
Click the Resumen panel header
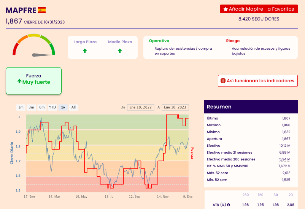coord(251,107)
